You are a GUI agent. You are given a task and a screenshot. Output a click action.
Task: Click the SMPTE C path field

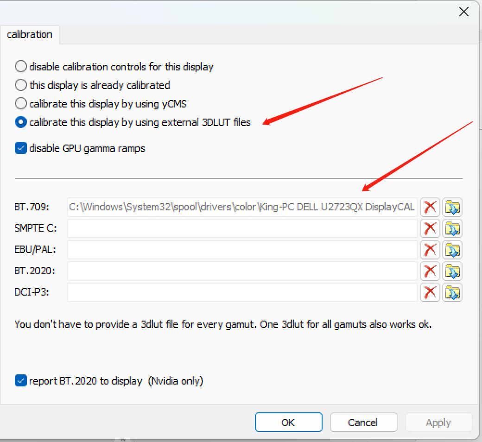point(242,228)
